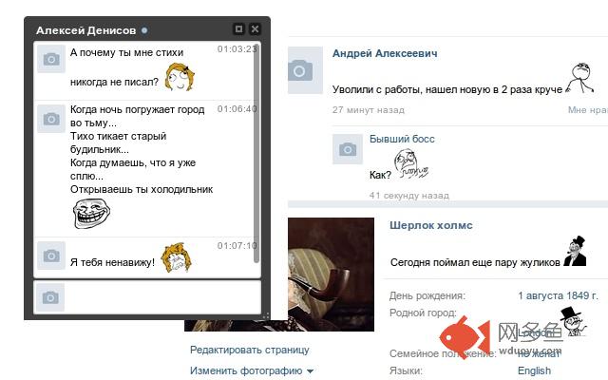Click Андрей Алексеевич's camera avatar

[x=305, y=70]
